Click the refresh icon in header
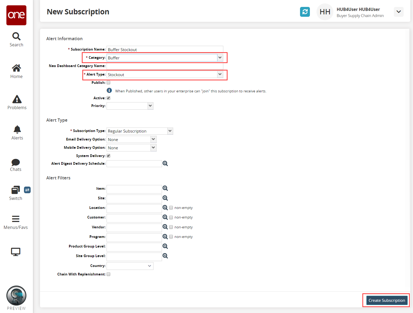413x313 pixels. (305, 12)
